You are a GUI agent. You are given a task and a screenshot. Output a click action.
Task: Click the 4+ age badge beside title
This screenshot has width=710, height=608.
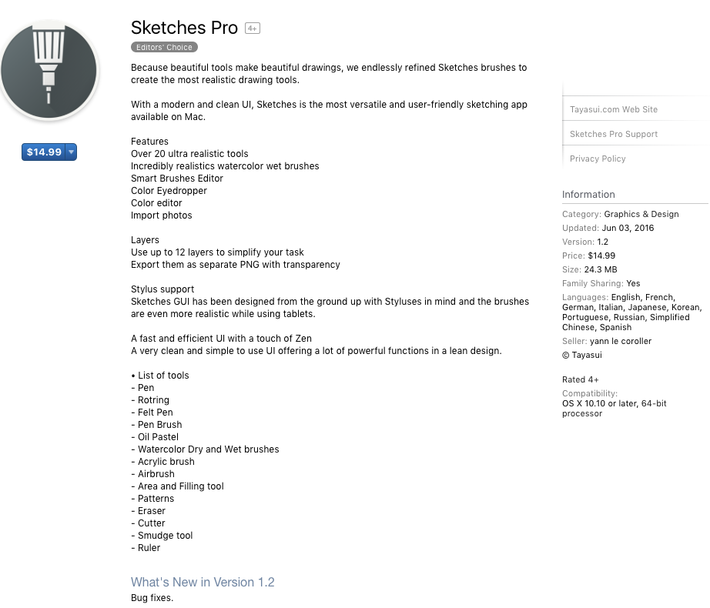[x=252, y=28]
